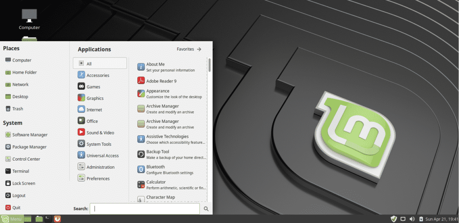Launch the Calculator application
Image resolution: width=459 pixels, height=223 pixels.
(x=156, y=182)
